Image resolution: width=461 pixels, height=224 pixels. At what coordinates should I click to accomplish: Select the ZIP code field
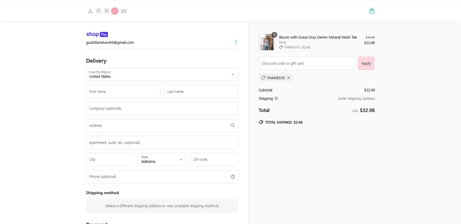pyautogui.click(x=214, y=160)
